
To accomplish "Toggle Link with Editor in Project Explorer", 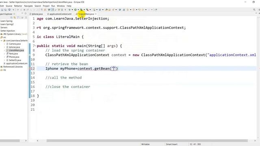I will [x=15, y=17].
